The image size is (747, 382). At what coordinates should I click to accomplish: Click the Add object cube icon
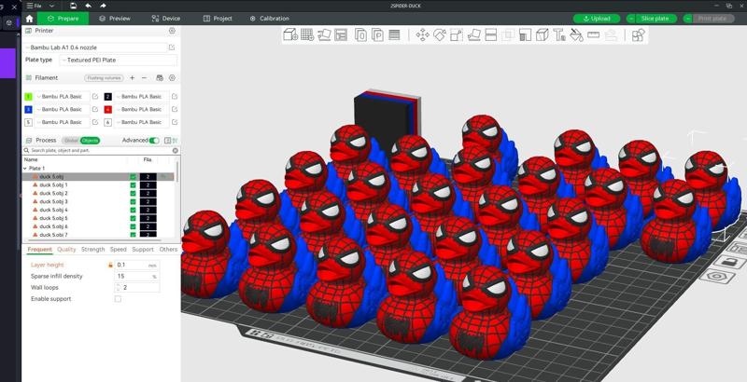point(290,35)
